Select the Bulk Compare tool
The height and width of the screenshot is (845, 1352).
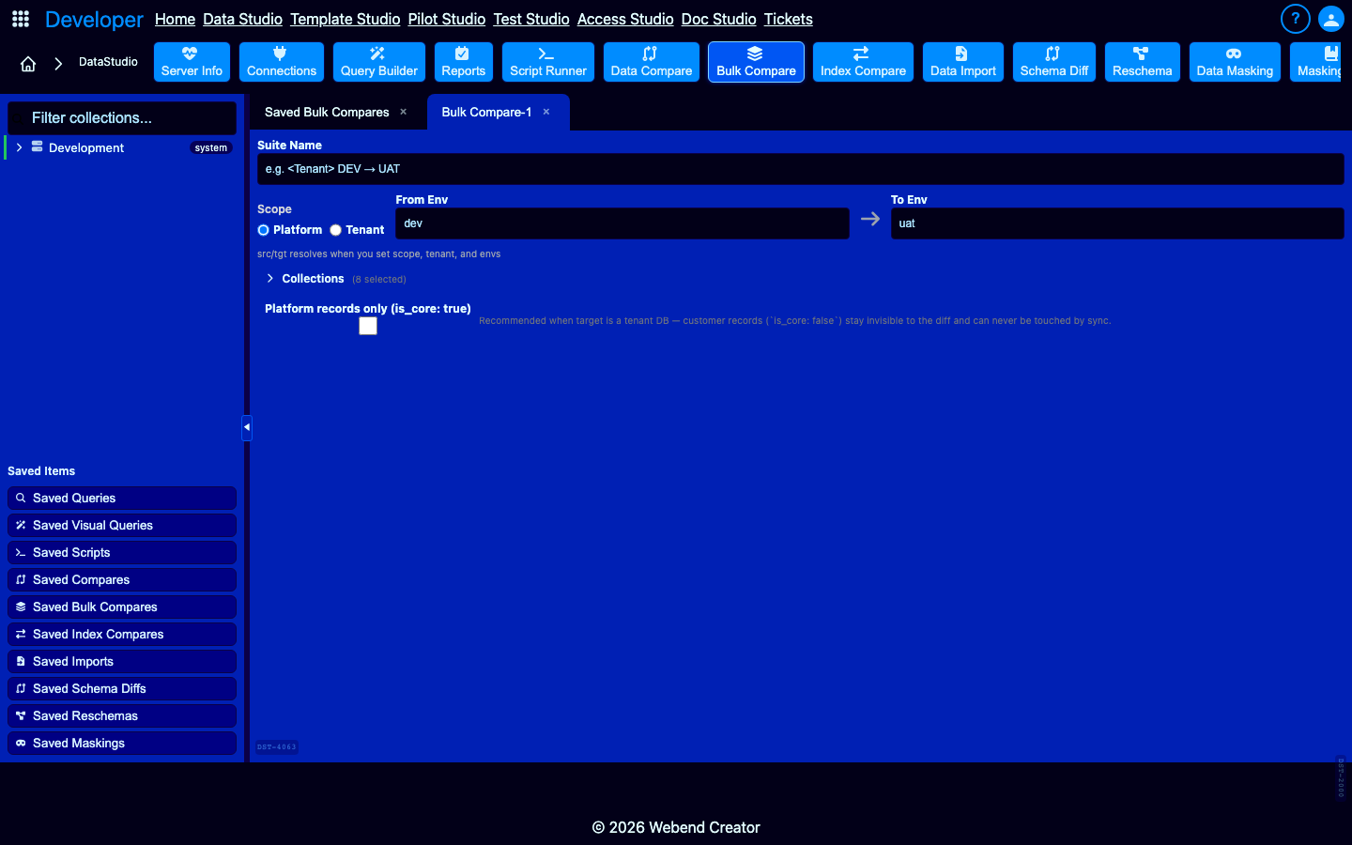point(756,62)
